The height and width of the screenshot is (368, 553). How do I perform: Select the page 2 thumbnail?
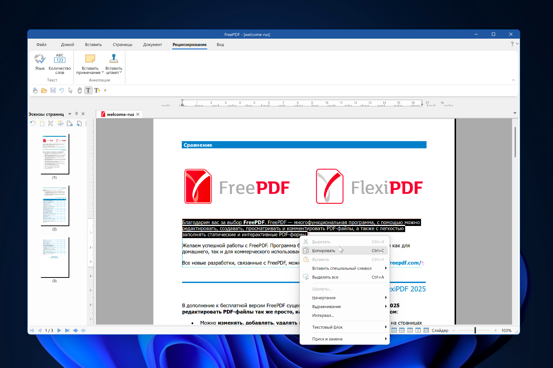(55, 206)
